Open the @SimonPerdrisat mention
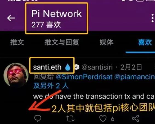 click(x=84, y=77)
